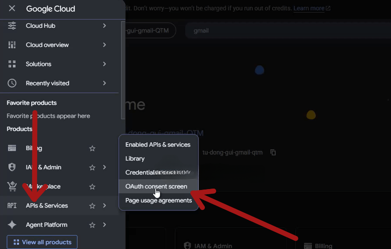Star APIs & Services as favorite

tap(92, 206)
